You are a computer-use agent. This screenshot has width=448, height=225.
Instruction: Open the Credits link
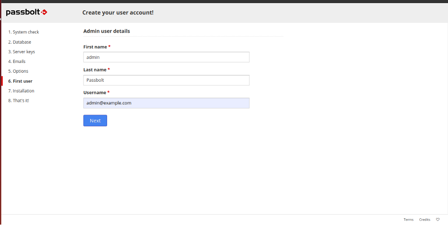(424, 220)
